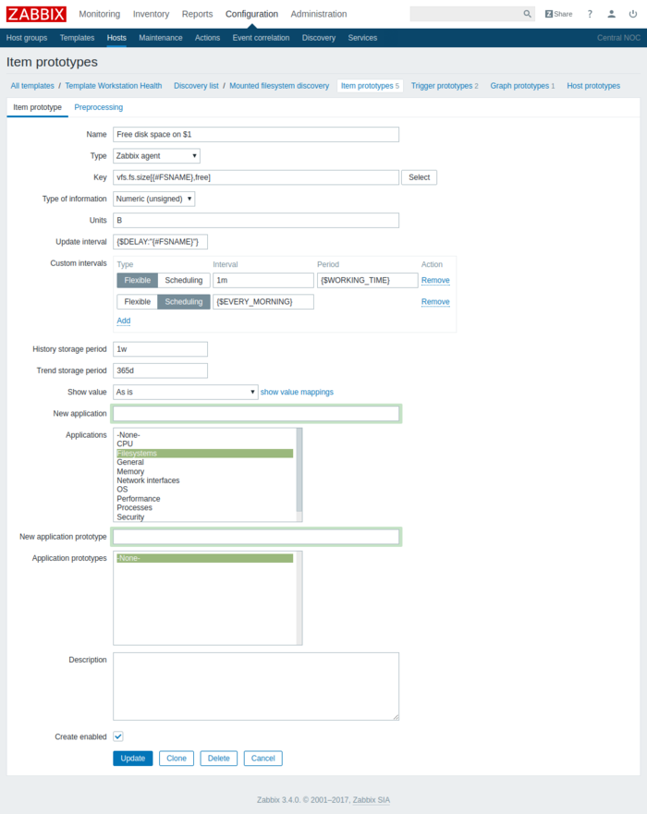Toggle the Create enabled checkbox
This screenshot has width=647, height=814.
point(118,736)
